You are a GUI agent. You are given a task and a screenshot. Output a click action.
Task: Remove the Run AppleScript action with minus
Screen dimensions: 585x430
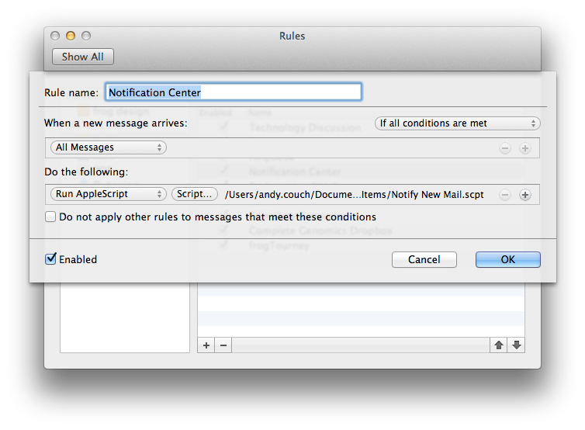[505, 195]
